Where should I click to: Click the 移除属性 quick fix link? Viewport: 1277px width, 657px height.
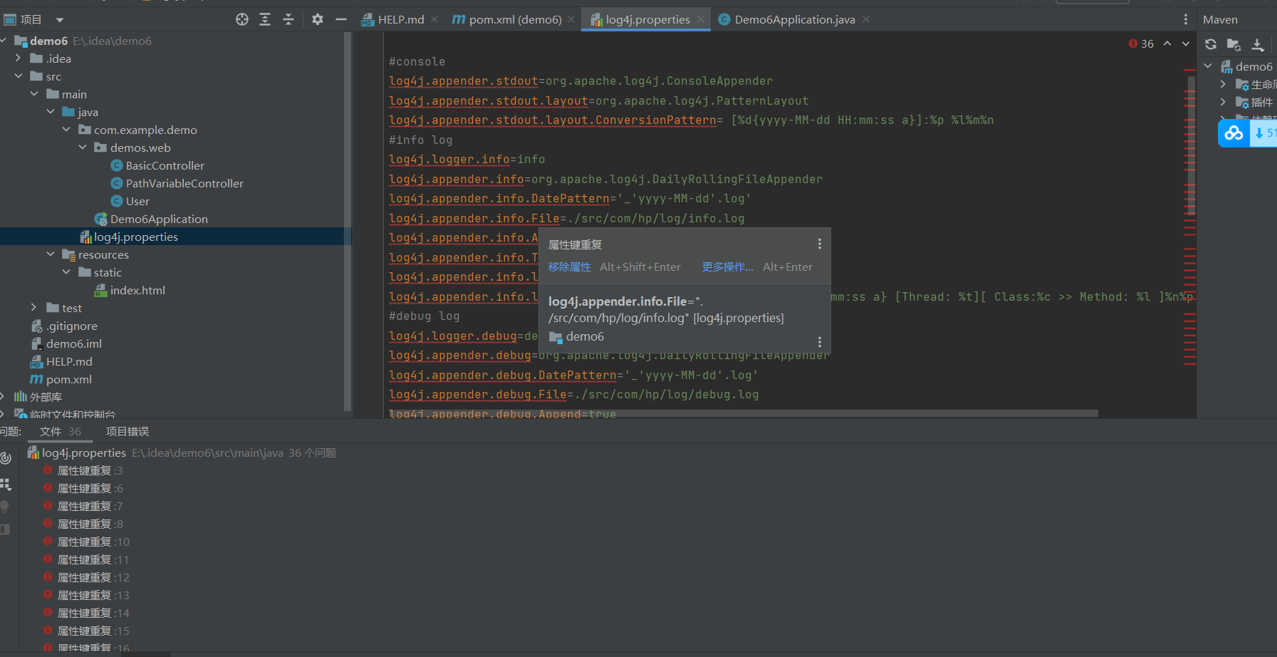pyautogui.click(x=569, y=267)
